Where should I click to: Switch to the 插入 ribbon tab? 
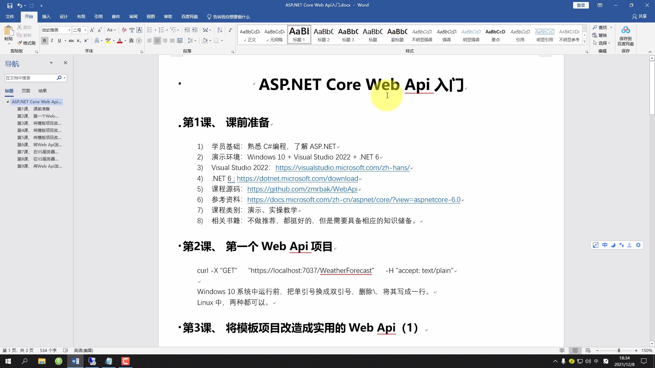[46, 16]
